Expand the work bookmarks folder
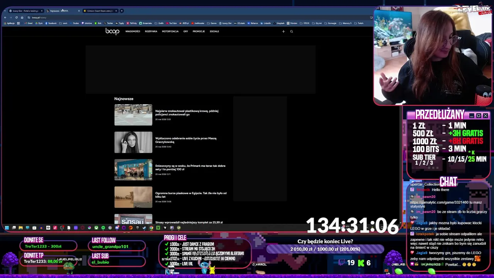 click(x=63, y=23)
